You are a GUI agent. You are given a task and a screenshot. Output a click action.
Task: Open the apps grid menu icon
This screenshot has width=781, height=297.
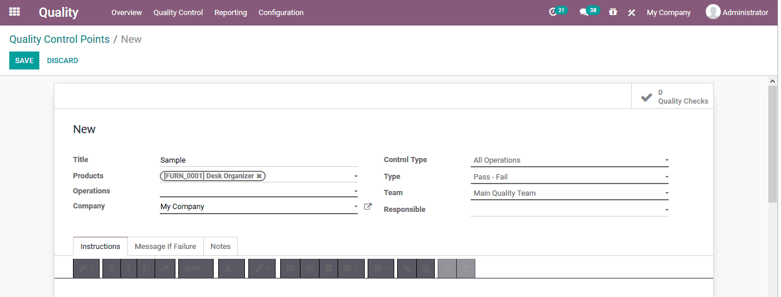click(x=14, y=12)
